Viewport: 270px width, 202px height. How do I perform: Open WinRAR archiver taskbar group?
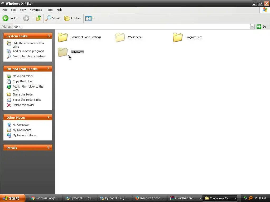pos(185,198)
